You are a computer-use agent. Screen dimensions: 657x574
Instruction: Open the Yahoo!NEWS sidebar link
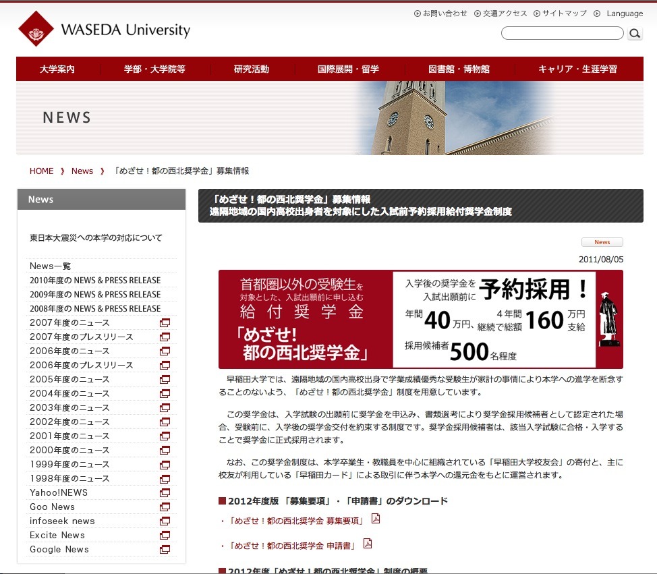tap(59, 492)
